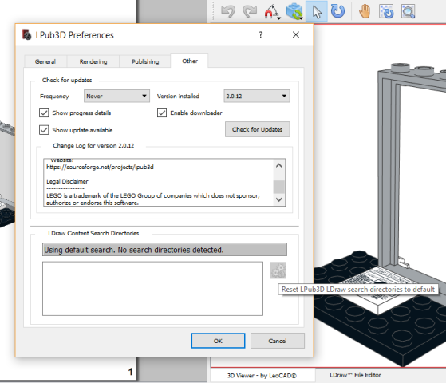Confirm preferences with OK
The height and width of the screenshot is (383, 446).
[x=218, y=341]
